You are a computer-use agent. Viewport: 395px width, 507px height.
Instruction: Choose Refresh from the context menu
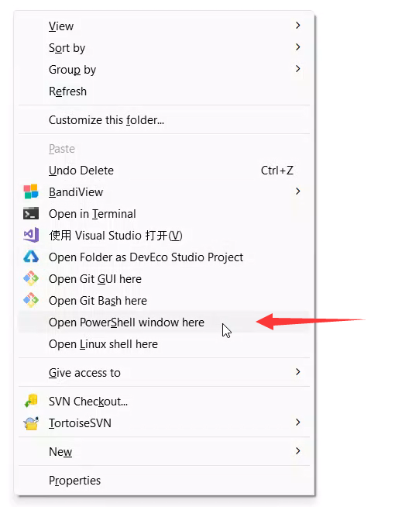164,91
